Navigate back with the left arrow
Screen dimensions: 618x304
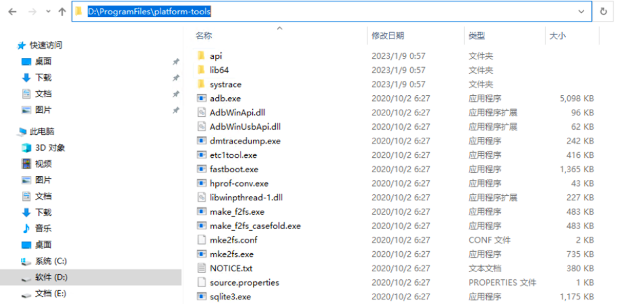click(x=12, y=12)
